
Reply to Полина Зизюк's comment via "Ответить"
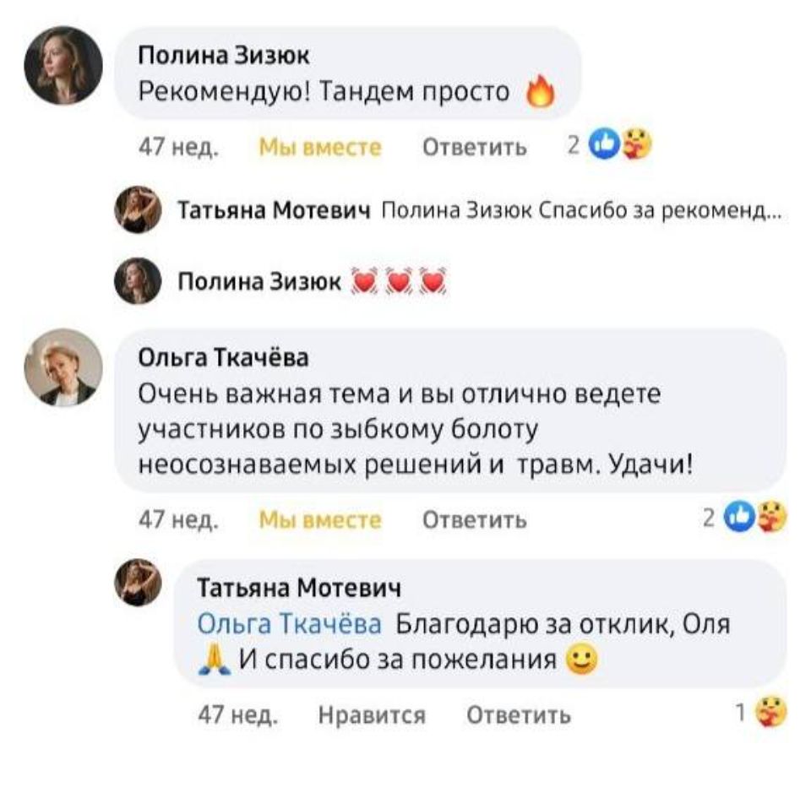point(474,148)
